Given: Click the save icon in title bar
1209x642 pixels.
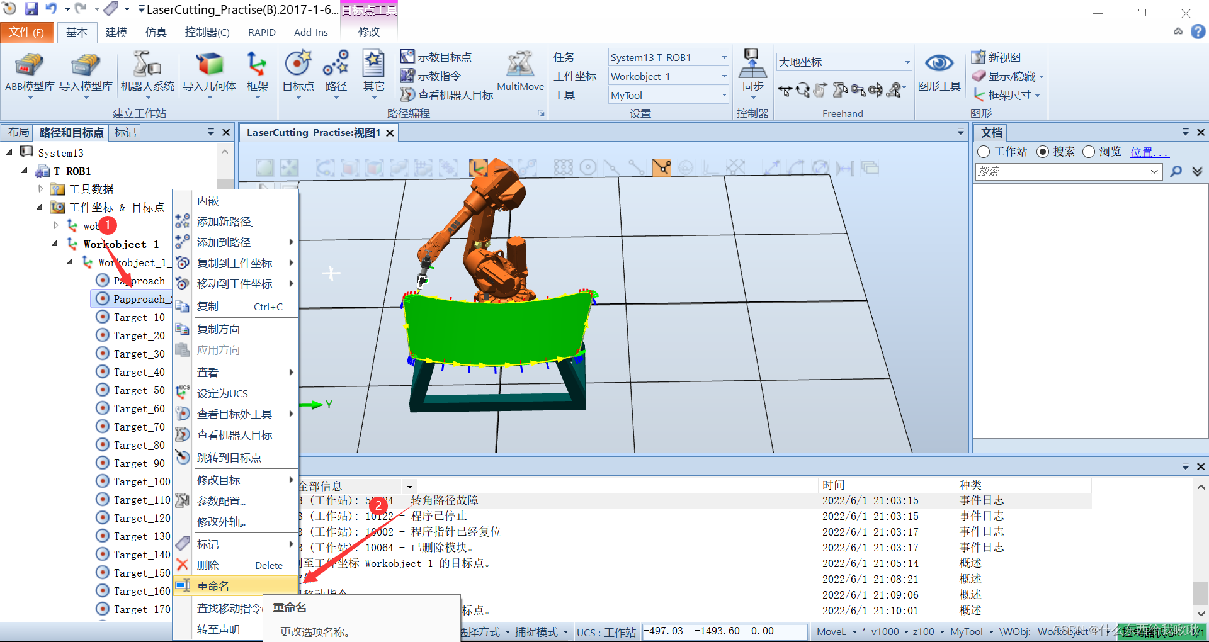Looking at the screenshot, I should [31, 9].
